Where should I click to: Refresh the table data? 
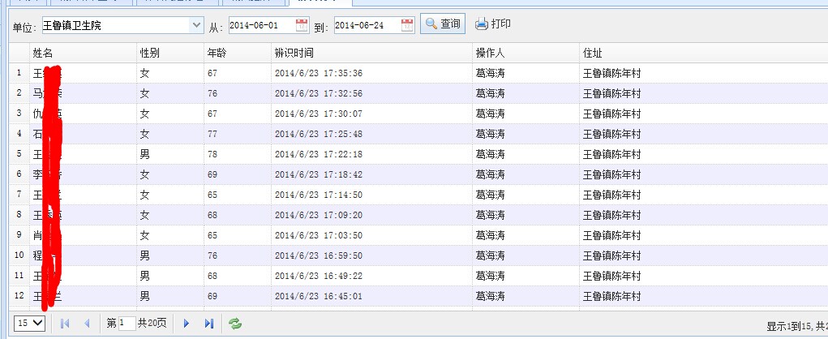(x=235, y=324)
